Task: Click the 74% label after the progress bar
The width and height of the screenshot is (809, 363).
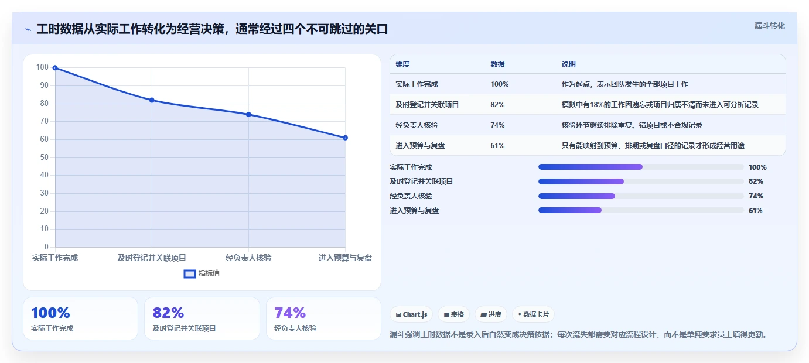Action: 756,196
